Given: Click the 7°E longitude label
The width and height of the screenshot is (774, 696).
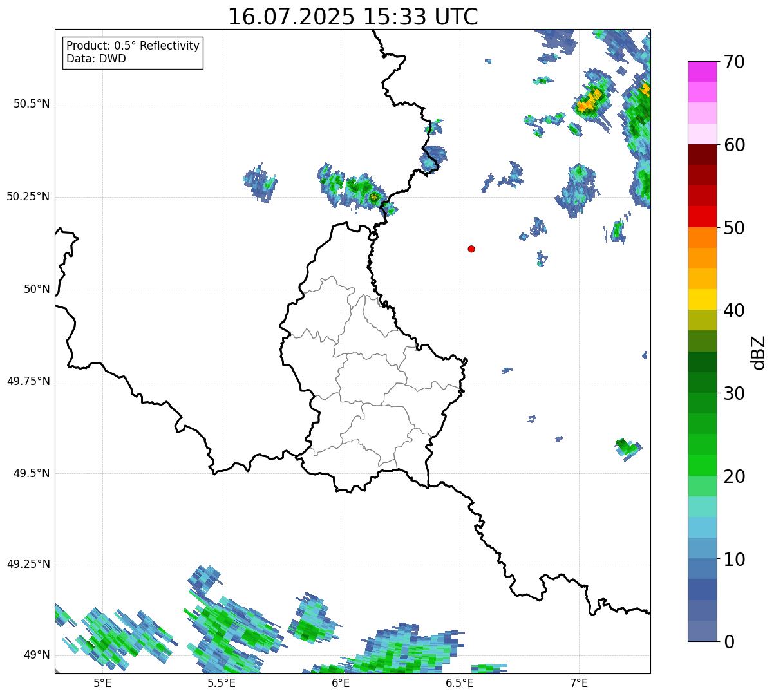Looking at the screenshot, I should click(x=579, y=683).
